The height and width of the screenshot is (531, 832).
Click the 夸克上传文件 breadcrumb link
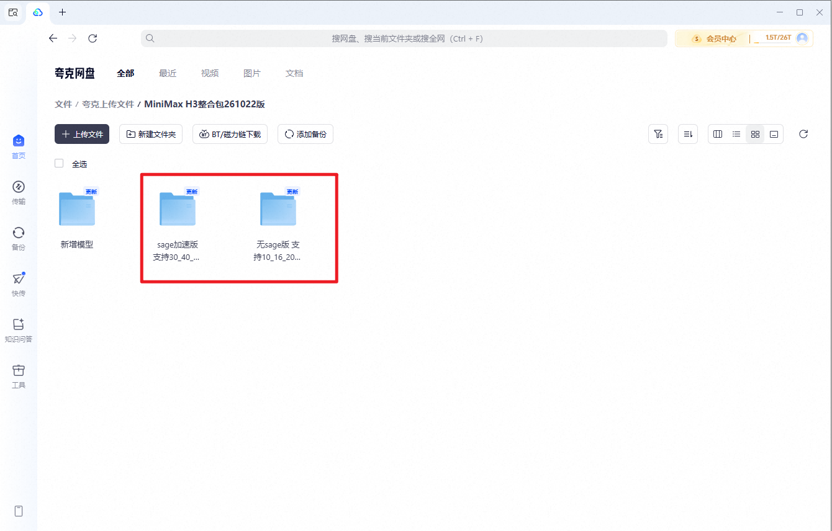pos(108,104)
